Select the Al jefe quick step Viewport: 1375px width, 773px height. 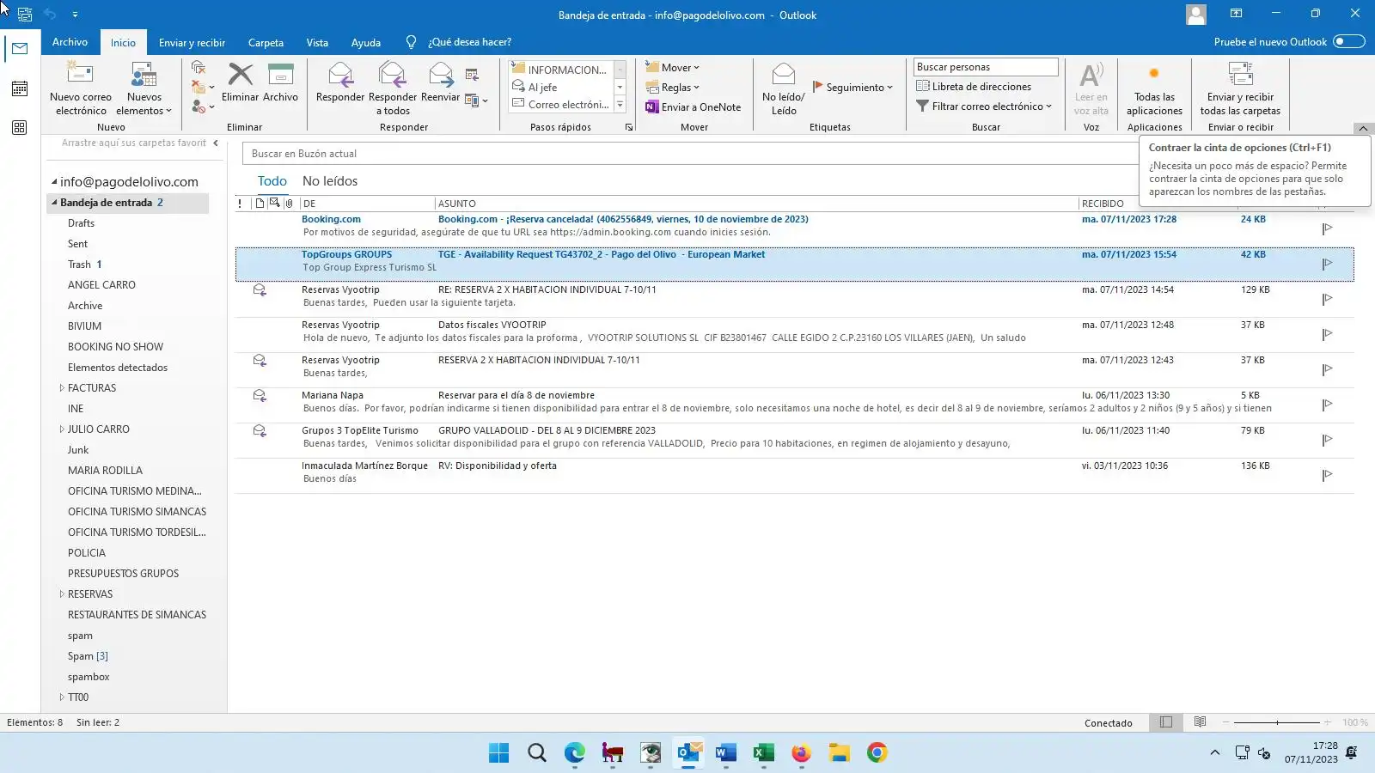pyautogui.click(x=560, y=87)
